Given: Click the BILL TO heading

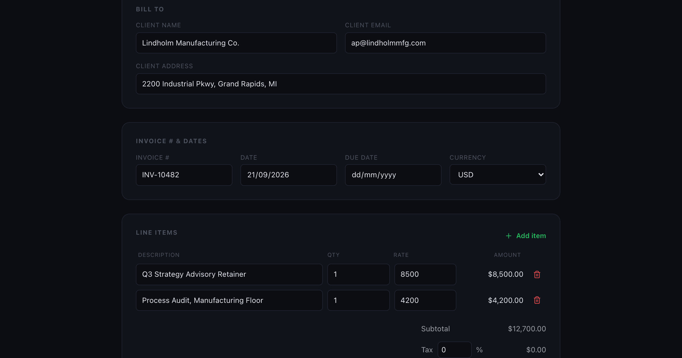Looking at the screenshot, I should 150,9.
